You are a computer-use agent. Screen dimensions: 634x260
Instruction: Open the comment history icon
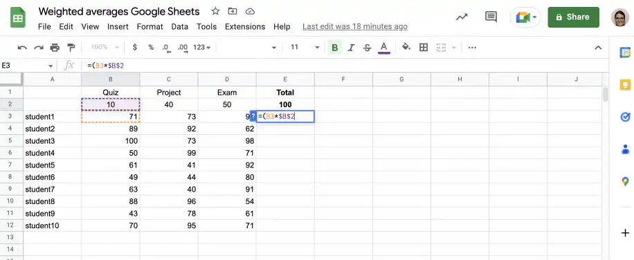tap(491, 17)
